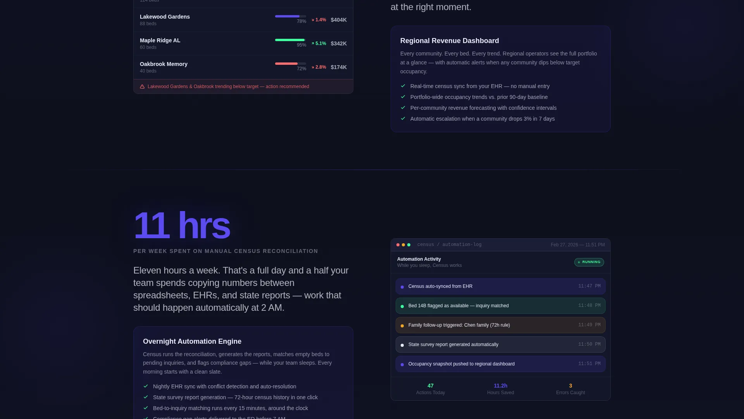Click checkmark beside Automatic escalation item
The image size is (744, 419).
(x=403, y=119)
